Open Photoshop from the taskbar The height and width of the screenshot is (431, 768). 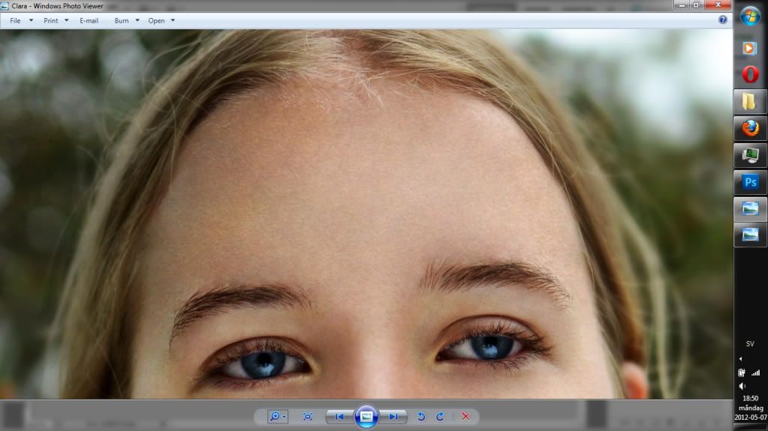750,182
